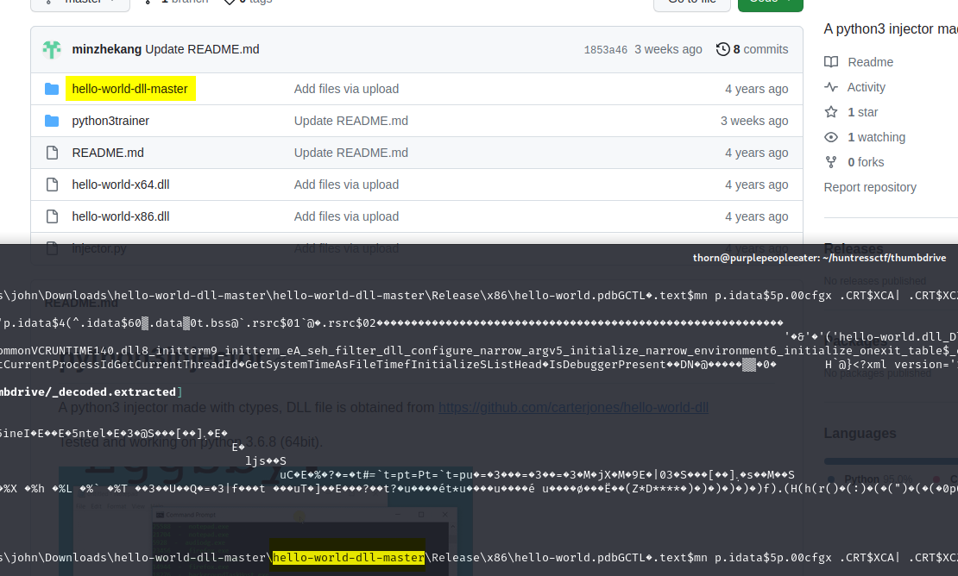Viewport: 958px width, 576px height.
Task: Click '4 years ago' in hello-world-dll-master row
Action: [x=756, y=89]
